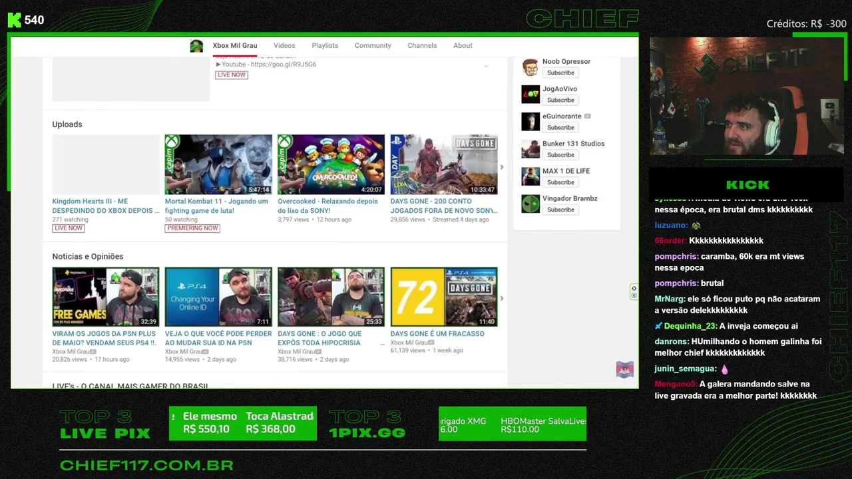Click the Kick logo icon beside 540
The height and width of the screenshot is (479, 852).
tap(15, 20)
